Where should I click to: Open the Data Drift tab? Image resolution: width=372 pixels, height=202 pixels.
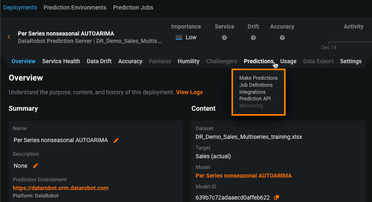pos(99,61)
